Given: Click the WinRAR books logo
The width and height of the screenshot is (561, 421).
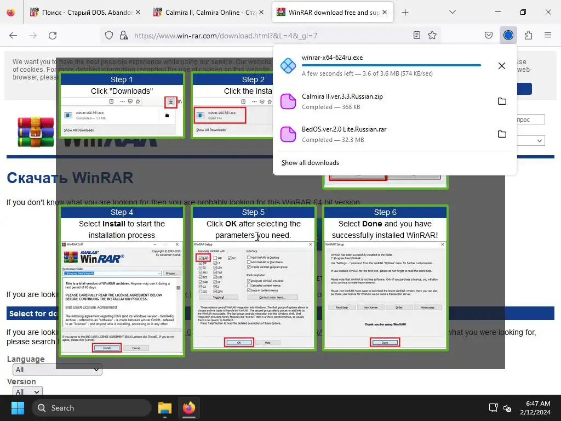Looking at the screenshot, I should point(36,132).
